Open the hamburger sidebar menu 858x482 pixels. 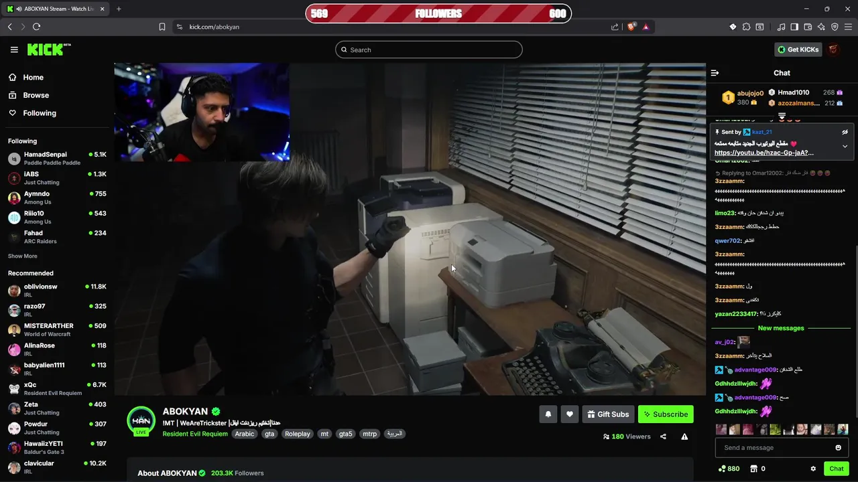coord(14,50)
